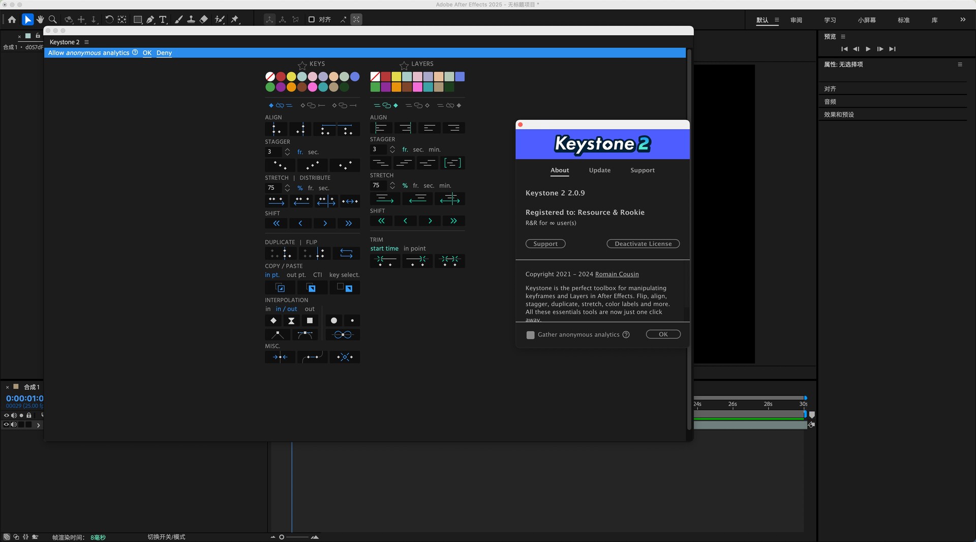Select fr. unit under Keys STRETCH
Viewport: 976px width, 542px height.
pyautogui.click(x=311, y=188)
